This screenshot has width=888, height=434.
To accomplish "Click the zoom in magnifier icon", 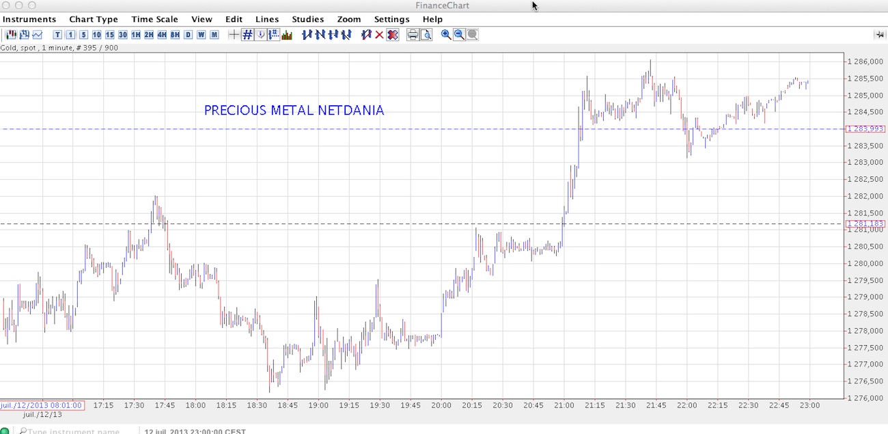I will click(x=446, y=35).
